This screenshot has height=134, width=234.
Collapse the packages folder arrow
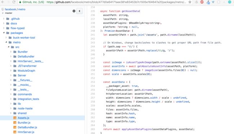(4, 33)
